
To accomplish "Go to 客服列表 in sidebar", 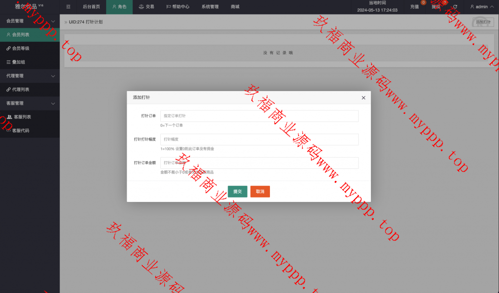I will [x=22, y=117].
